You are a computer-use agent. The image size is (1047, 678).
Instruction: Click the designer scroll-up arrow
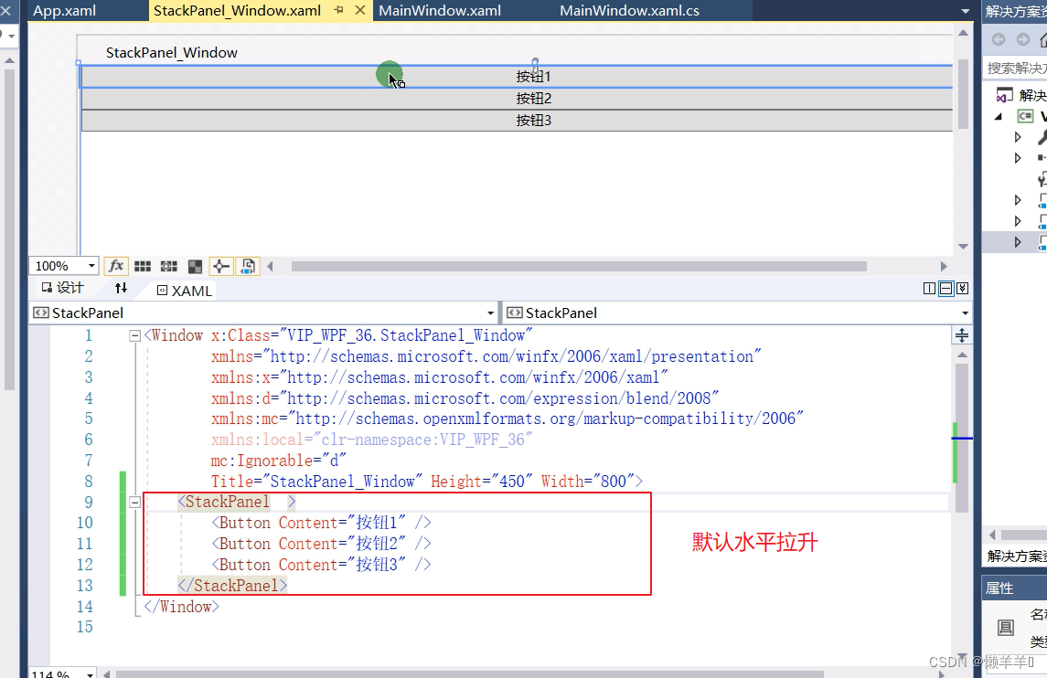[963, 33]
